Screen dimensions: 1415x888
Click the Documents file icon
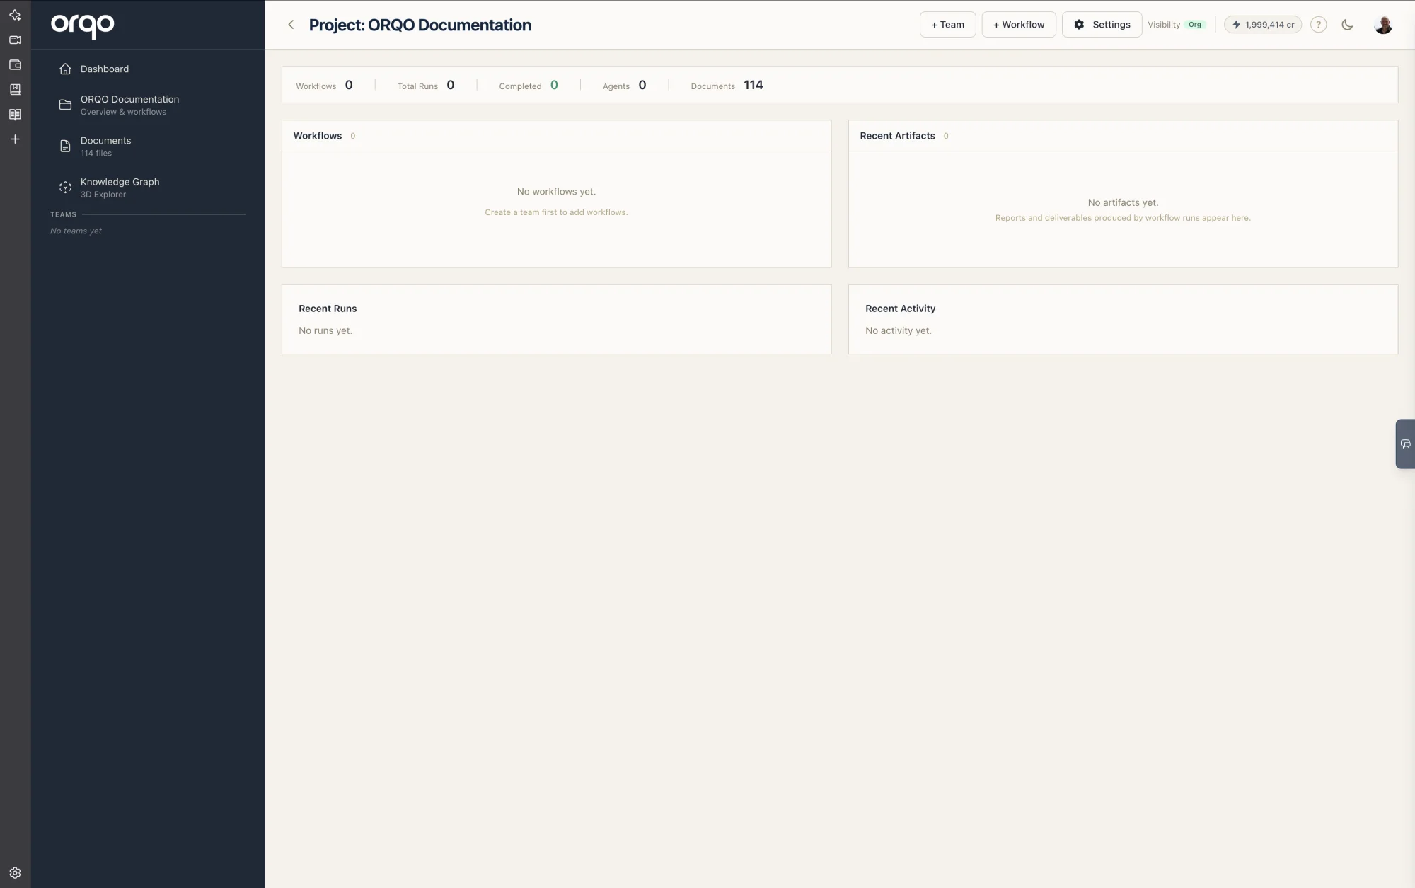click(65, 146)
